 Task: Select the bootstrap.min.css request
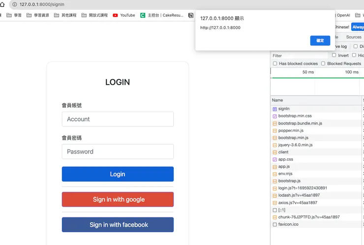316,116
